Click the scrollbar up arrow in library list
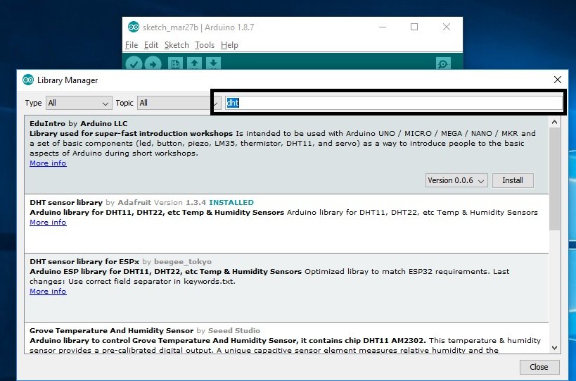Image resolution: width=576 pixels, height=381 pixels. click(555, 122)
